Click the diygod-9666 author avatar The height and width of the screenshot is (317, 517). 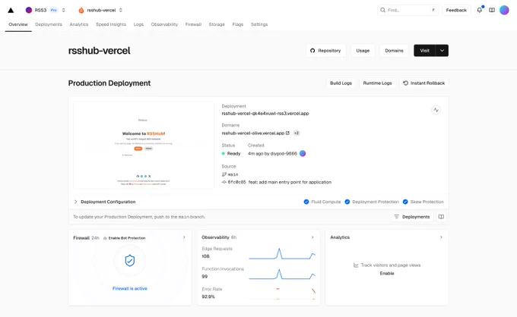coord(303,153)
